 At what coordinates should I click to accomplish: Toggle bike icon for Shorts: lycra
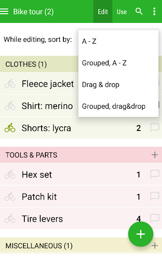(x=10, y=128)
